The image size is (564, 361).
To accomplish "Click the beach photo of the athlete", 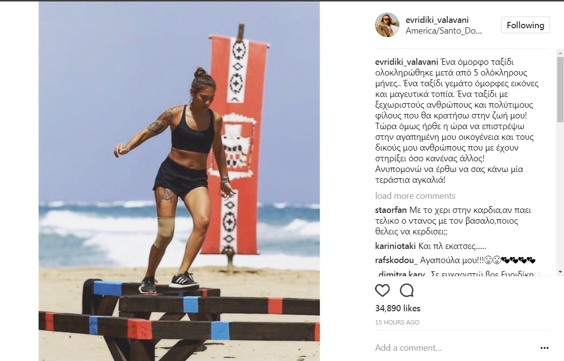I will tap(179, 181).
